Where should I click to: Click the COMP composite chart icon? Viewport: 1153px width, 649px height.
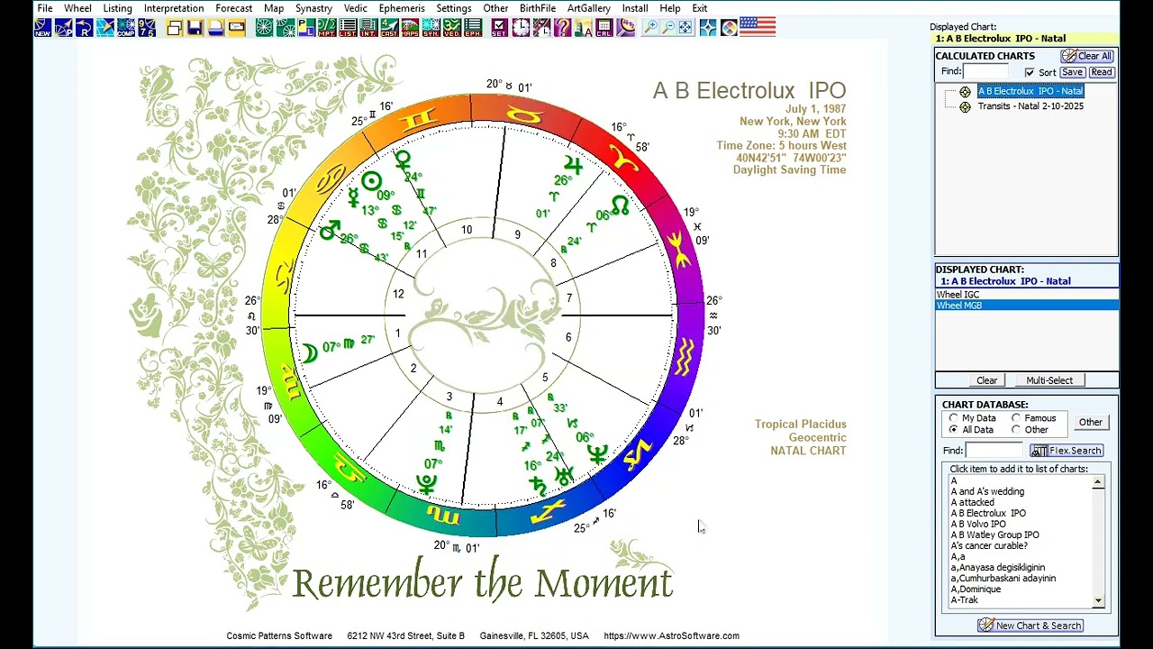click(x=126, y=28)
